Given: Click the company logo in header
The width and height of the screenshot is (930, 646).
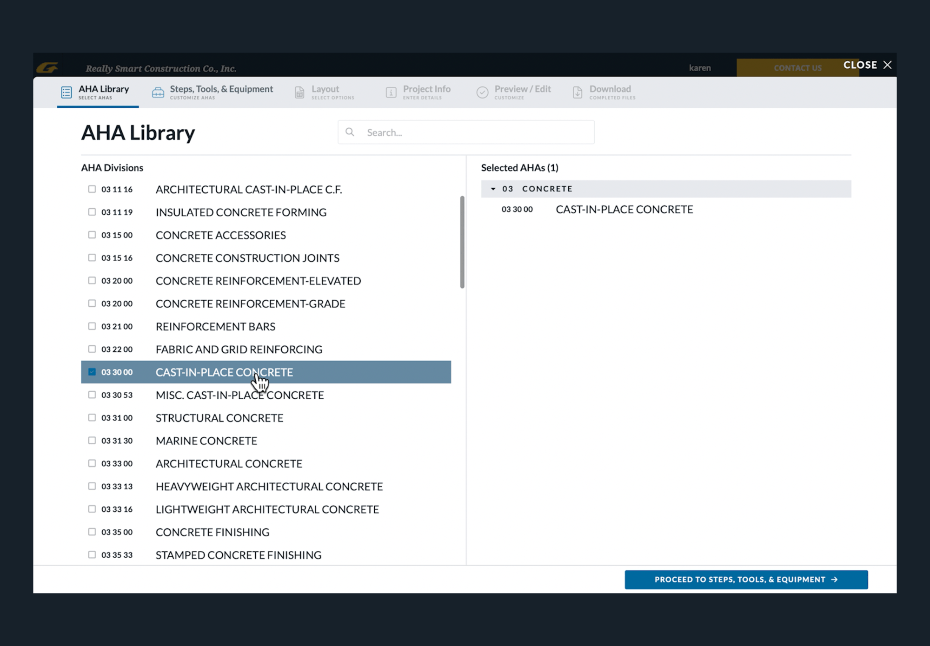Looking at the screenshot, I should coord(47,68).
